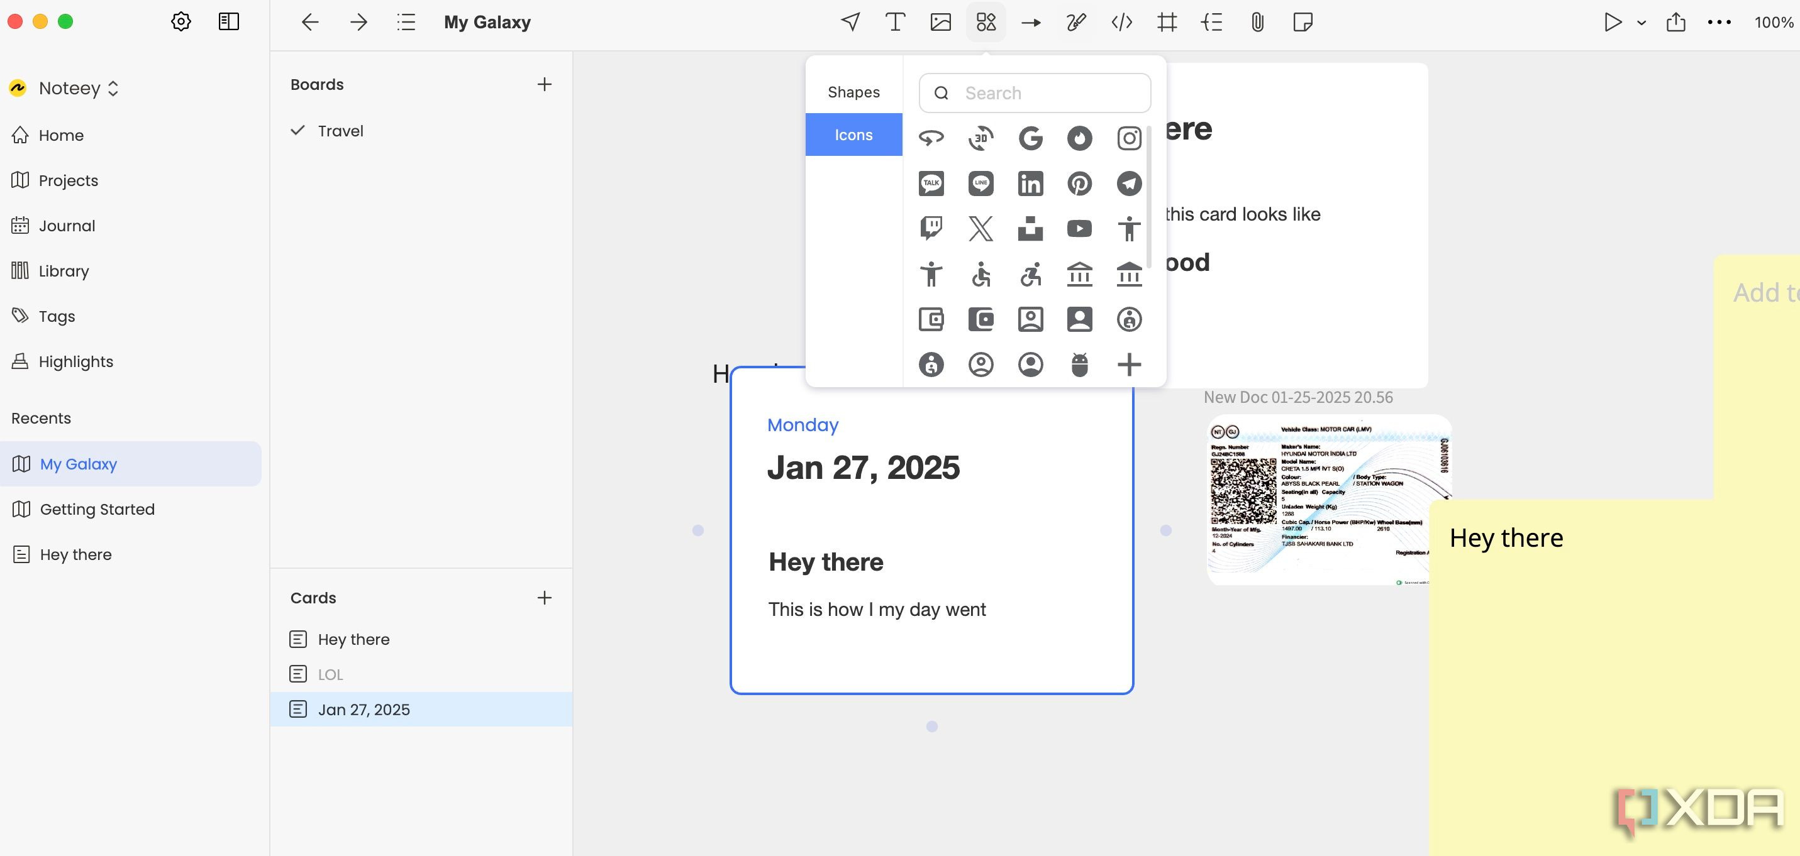Choose the Pen drawing tool
This screenshot has width=1800, height=856.
pyautogui.click(x=1076, y=23)
